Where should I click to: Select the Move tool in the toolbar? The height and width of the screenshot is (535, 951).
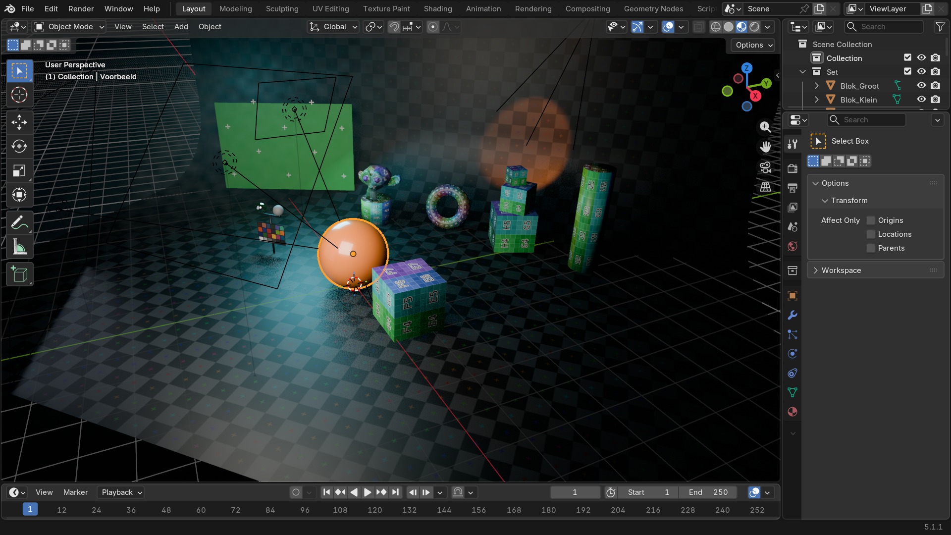[x=19, y=122]
